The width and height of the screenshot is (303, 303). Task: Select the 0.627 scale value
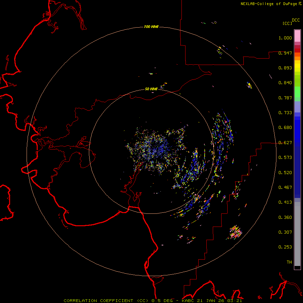coord(285,143)
